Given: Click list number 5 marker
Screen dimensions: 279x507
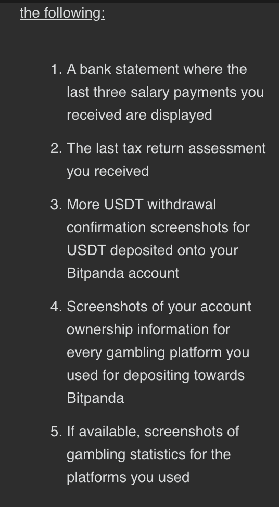Looking at the screenshot, I should click(56, 432).
